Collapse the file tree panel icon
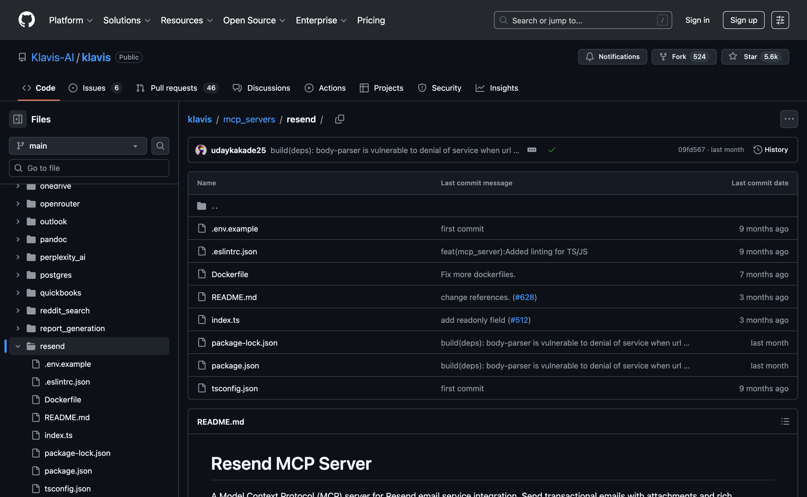 coord(18,119)
